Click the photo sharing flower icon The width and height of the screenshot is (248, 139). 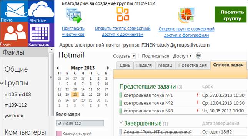pyautogui.click(x=186, y=15)
